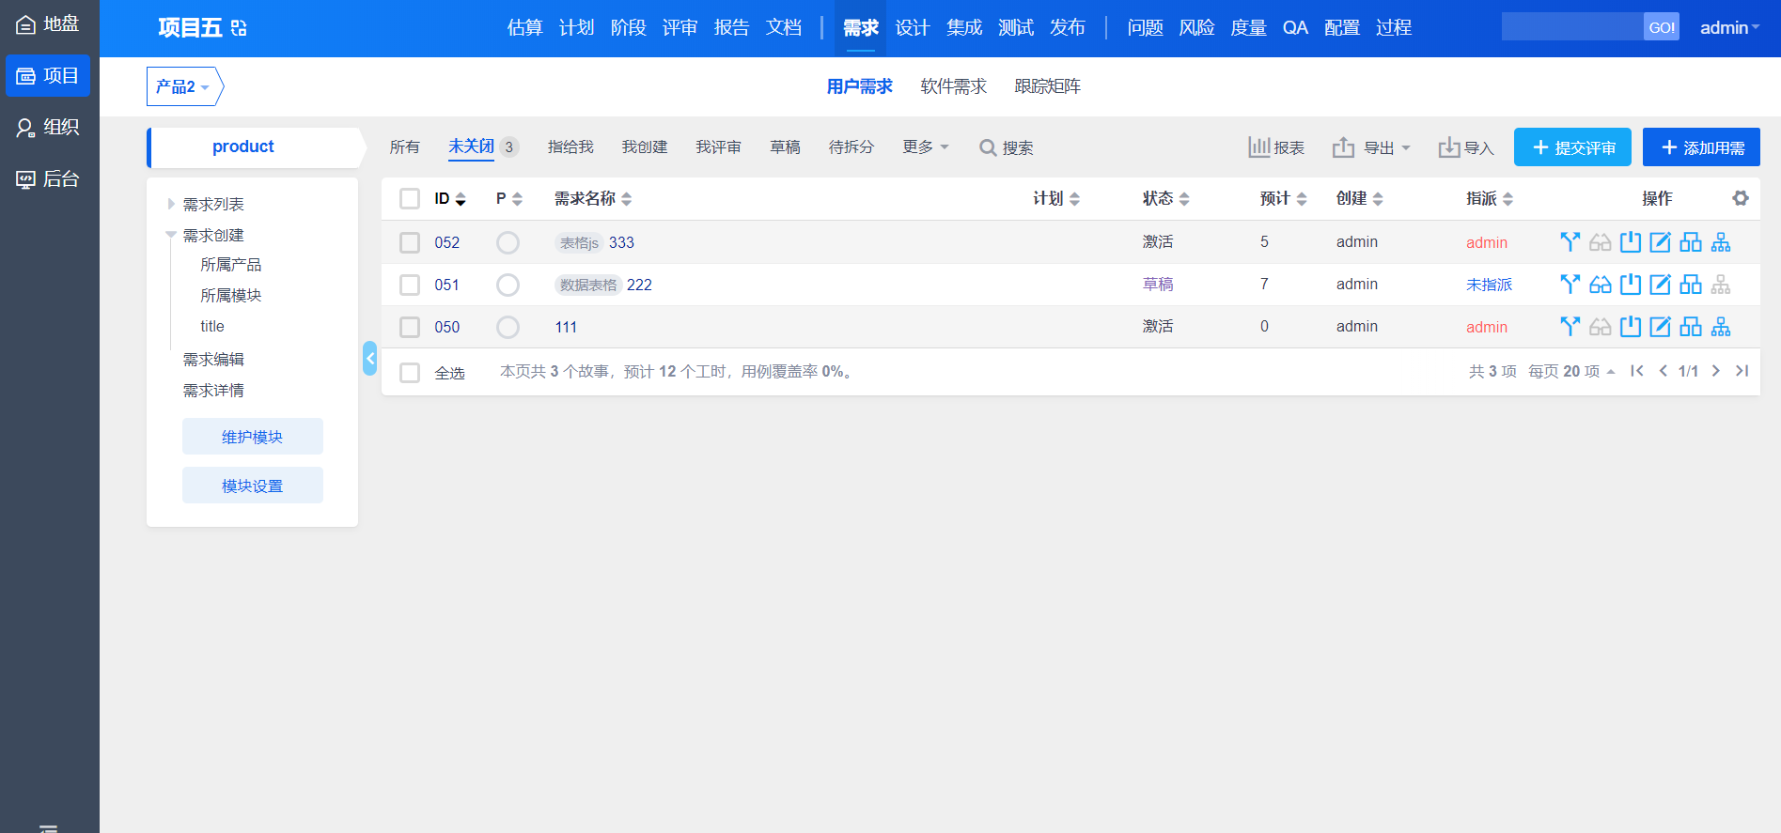Click the power-off icon in row 050
The image size is (1781, 833).
pos(1631,327)
